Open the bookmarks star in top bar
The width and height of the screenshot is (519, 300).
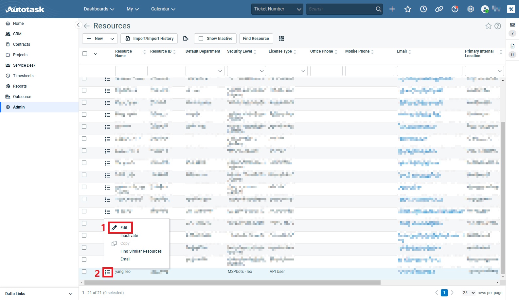(x=408, y=9)
